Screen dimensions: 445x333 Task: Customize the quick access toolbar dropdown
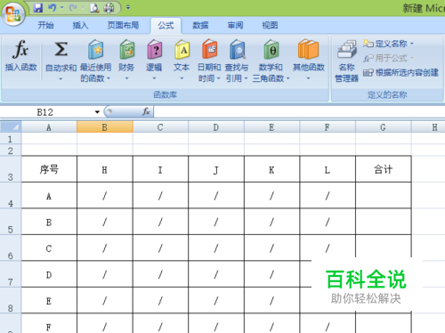tap(128, 7)
